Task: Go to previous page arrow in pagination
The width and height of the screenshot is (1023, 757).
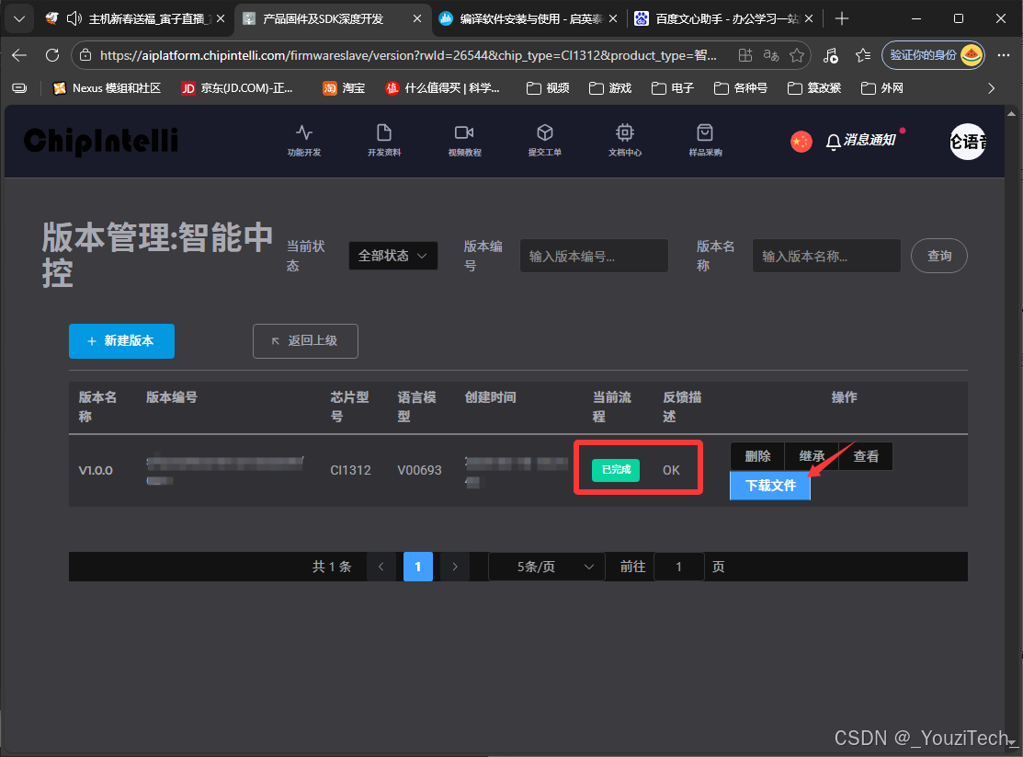Action: (x=381, y=567)
